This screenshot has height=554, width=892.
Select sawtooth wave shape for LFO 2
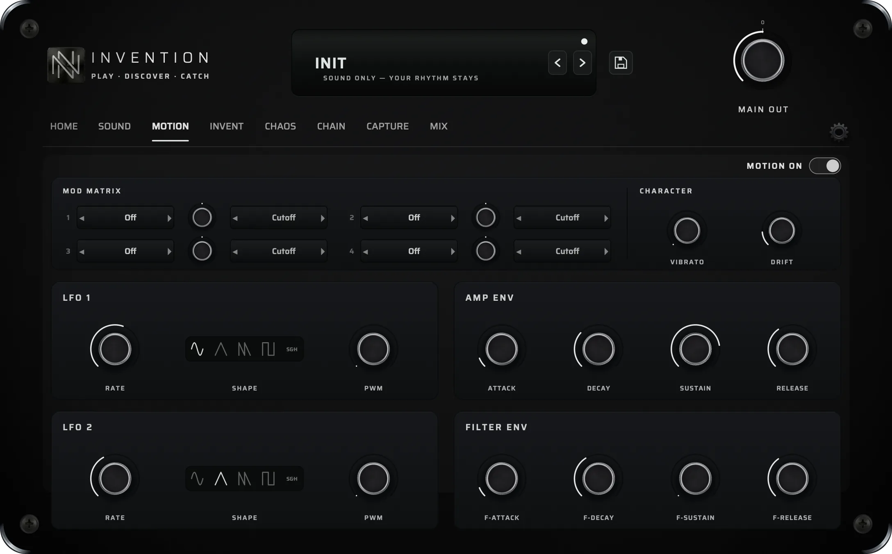tap(244, 479)
